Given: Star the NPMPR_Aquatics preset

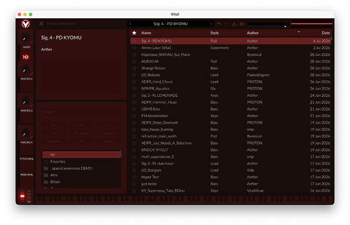Looking at the screenshot, I should [134, 89].
